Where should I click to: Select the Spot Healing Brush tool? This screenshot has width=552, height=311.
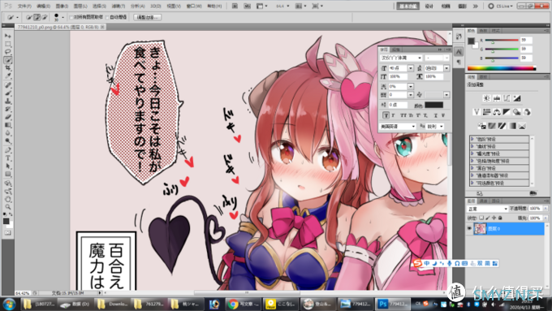click(8, 85)
